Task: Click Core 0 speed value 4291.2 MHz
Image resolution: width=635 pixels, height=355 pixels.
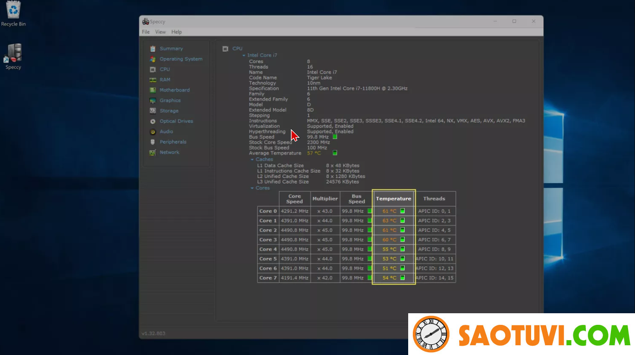Action: (x=295, y=211)
